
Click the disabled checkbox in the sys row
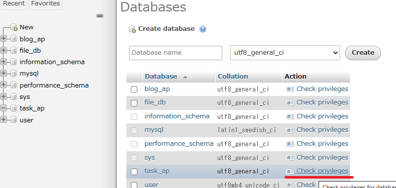[134, 158]
